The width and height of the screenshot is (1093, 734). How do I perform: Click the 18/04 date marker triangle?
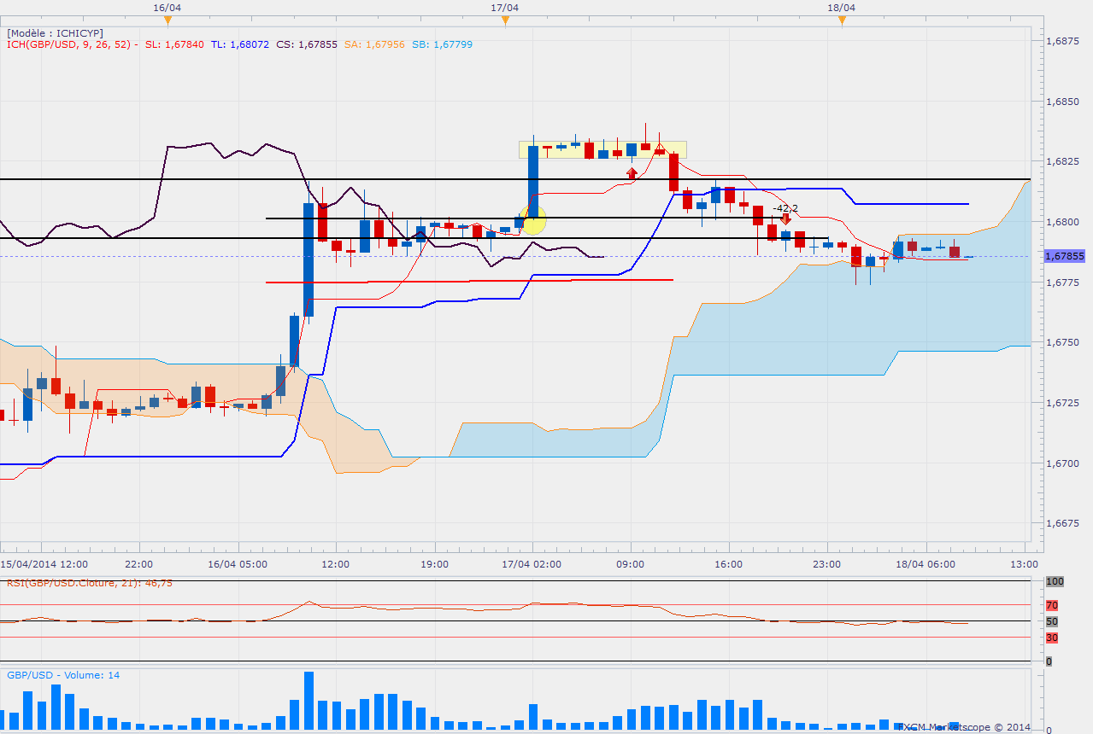point(842,20)
